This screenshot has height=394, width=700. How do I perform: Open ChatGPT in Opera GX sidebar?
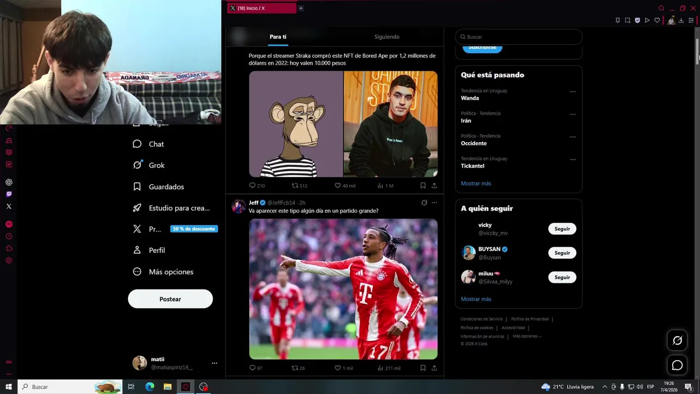point(9,182)
